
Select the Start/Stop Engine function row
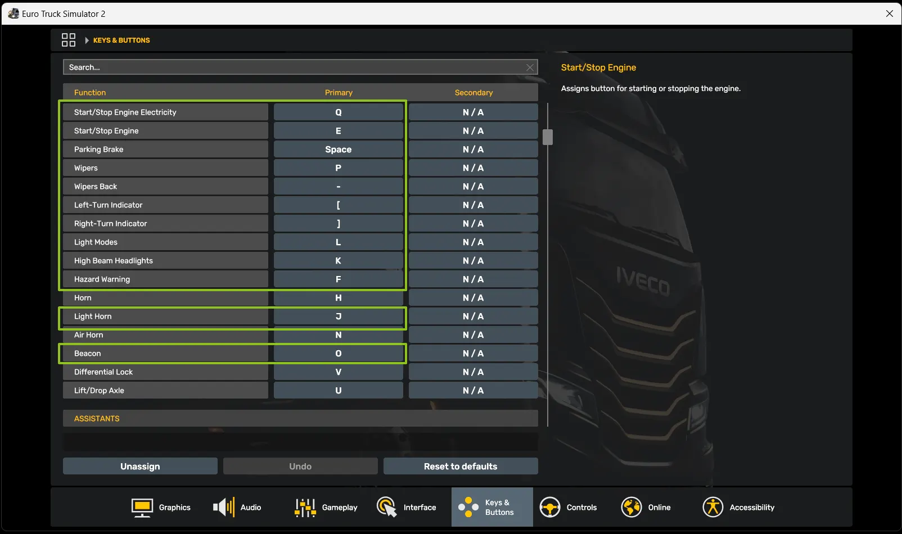pos(165,131)
